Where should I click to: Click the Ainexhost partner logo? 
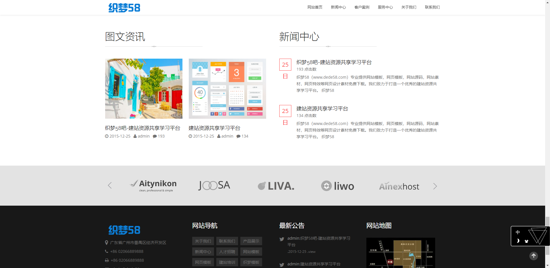point(399,186)
